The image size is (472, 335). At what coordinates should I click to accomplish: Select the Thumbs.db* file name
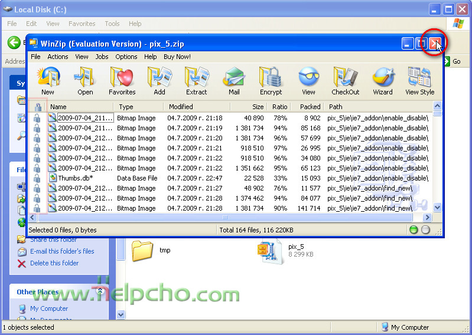pyautogui.click(x=76, y=178)
